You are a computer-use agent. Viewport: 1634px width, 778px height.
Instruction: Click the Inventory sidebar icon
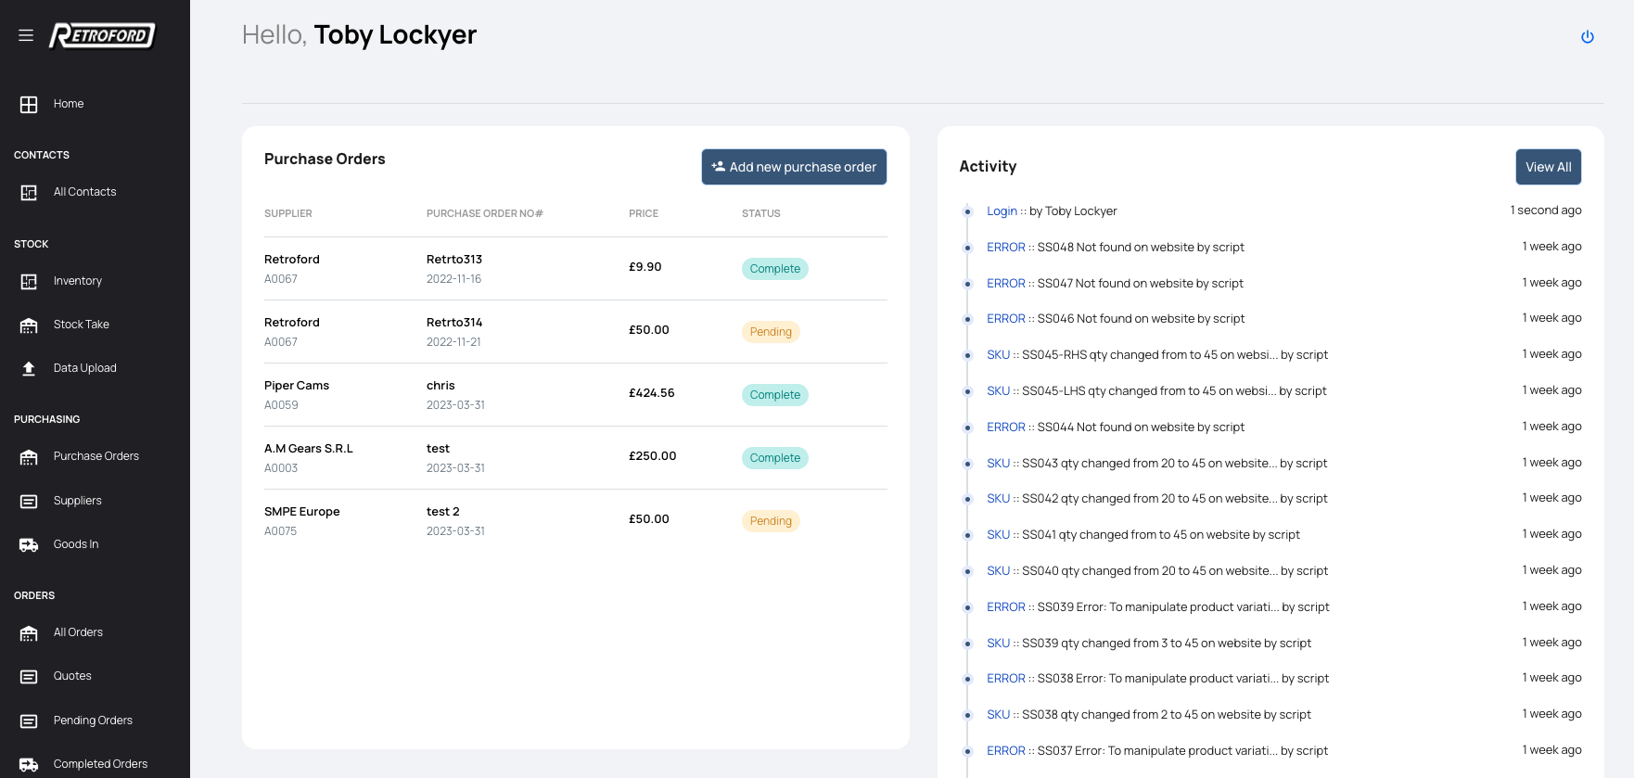pos(29,282)
